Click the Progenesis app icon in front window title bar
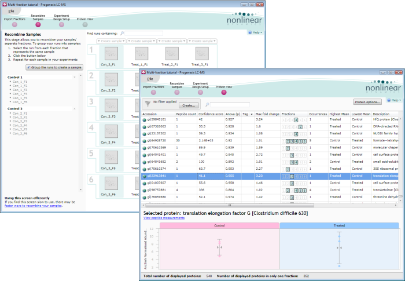Viewport: 405px width, 281px height. click(143, 72)
